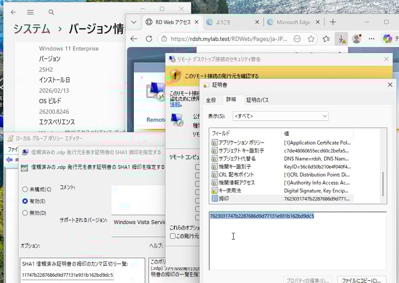
Task: Select the 機関情報アクセス field row
Action: pyautogui.click(x=282, y=183)
